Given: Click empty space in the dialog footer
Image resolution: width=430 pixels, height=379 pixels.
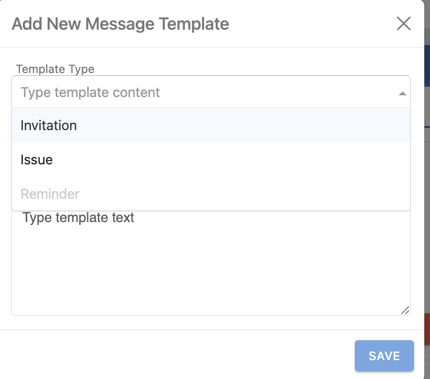Looking at the screenshot, I should click(x=171, y=354).
